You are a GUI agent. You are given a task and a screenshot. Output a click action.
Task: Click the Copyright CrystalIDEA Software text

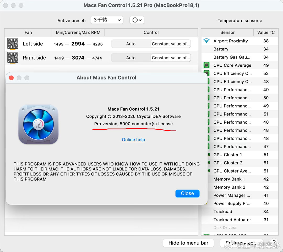tap(133, 117)
